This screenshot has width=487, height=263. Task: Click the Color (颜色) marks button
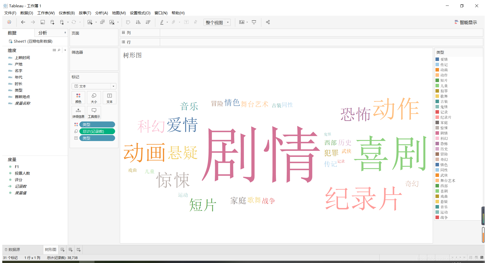tap(78, 98)
